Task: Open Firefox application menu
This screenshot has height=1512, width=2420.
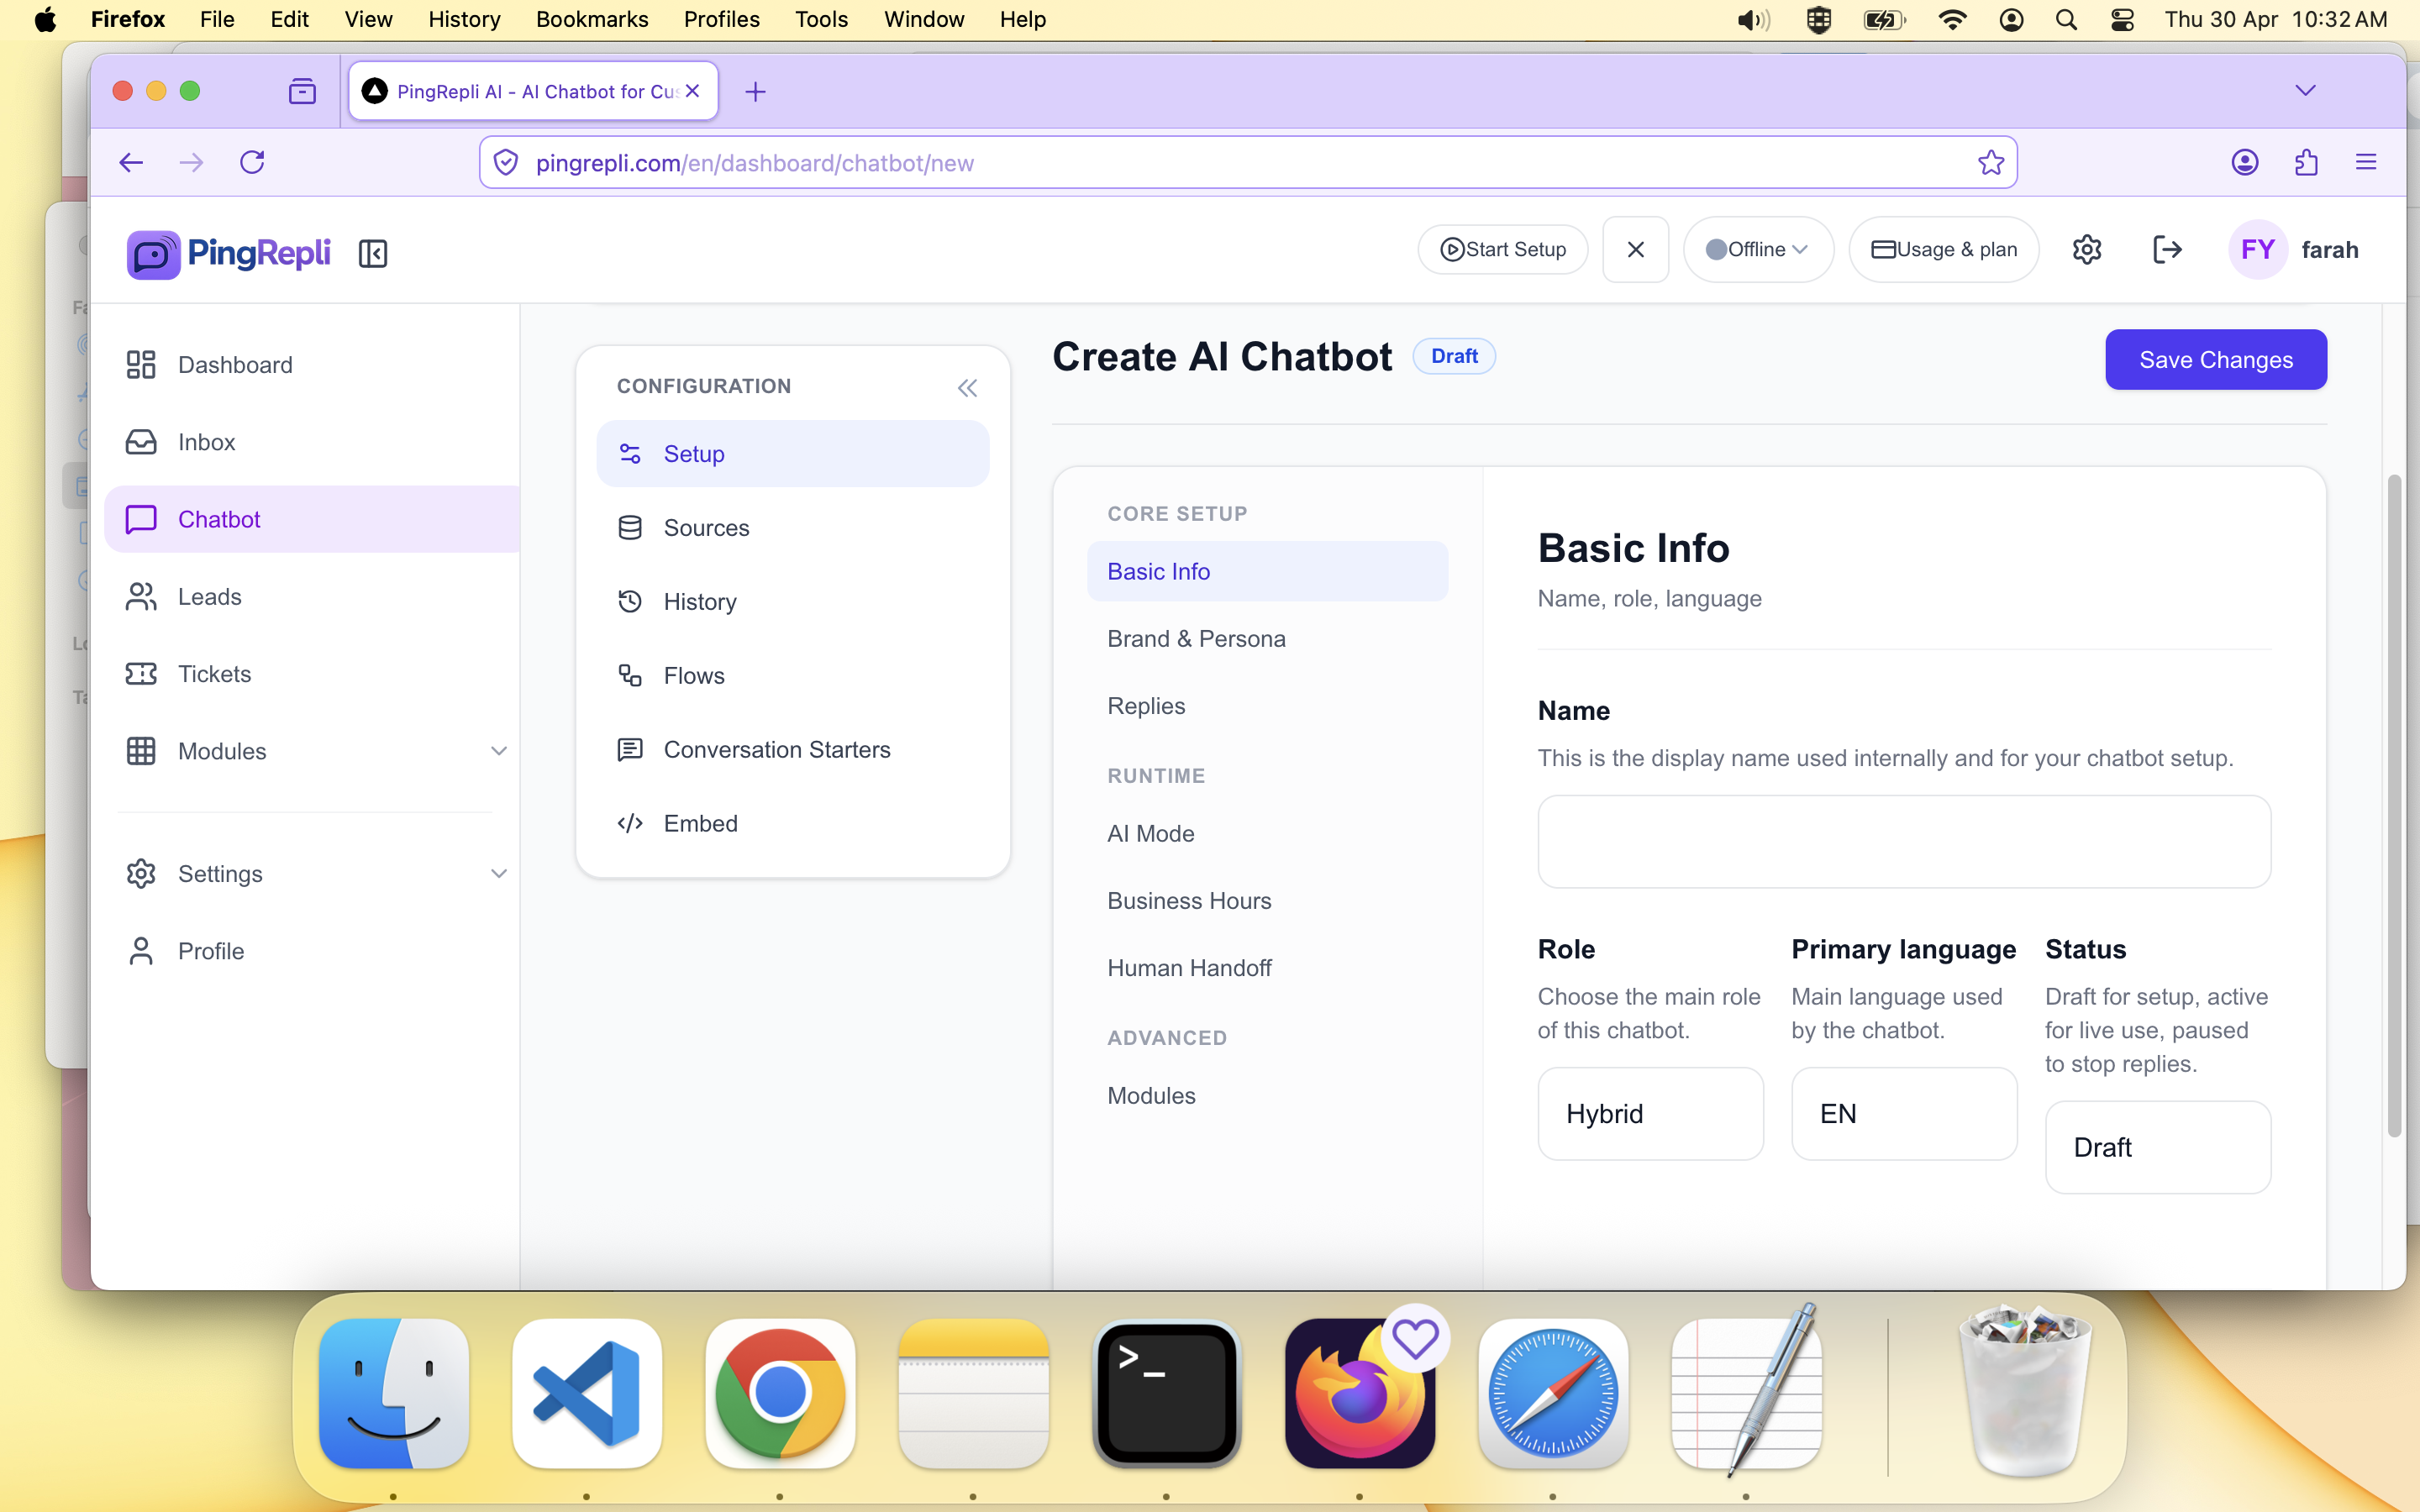Action: point(2366,163)
